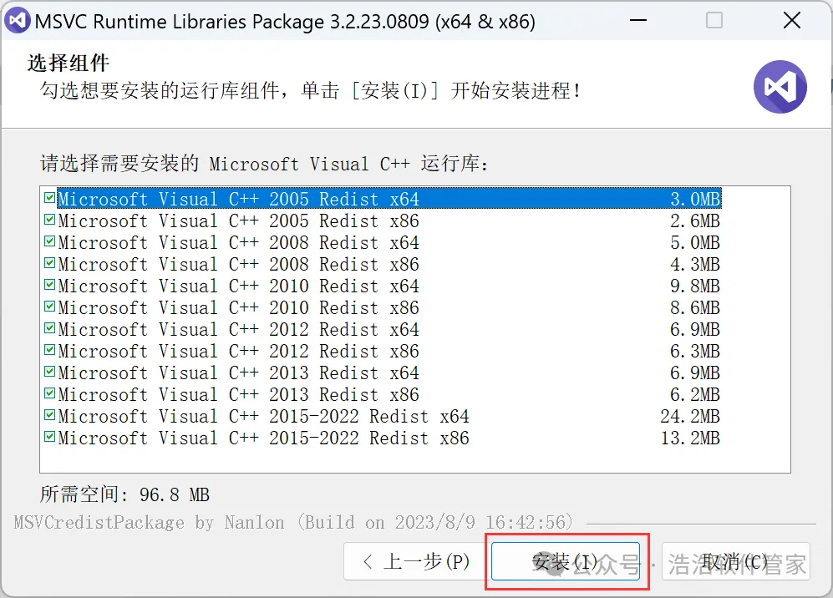Select the 'Microsoft Visual C++ 2013 Redist x64' row text
Image resolution: width=833 pixels, height=598 pixels.
pyautogui.click(x=238, y=373)
